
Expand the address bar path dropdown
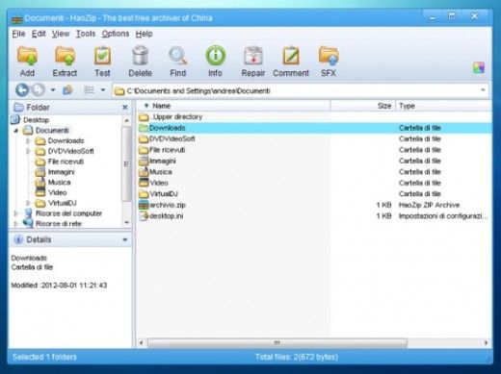pos(483,90)
